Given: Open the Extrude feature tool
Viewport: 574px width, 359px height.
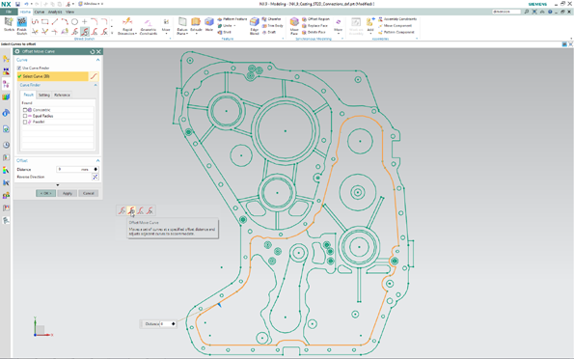Looking at the screenshot, I should (196, 26).
